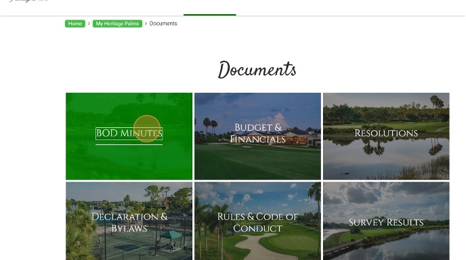This screenshot has height=260, width=466.
Task: Click the Documents page heading
Action: (257, 70)
